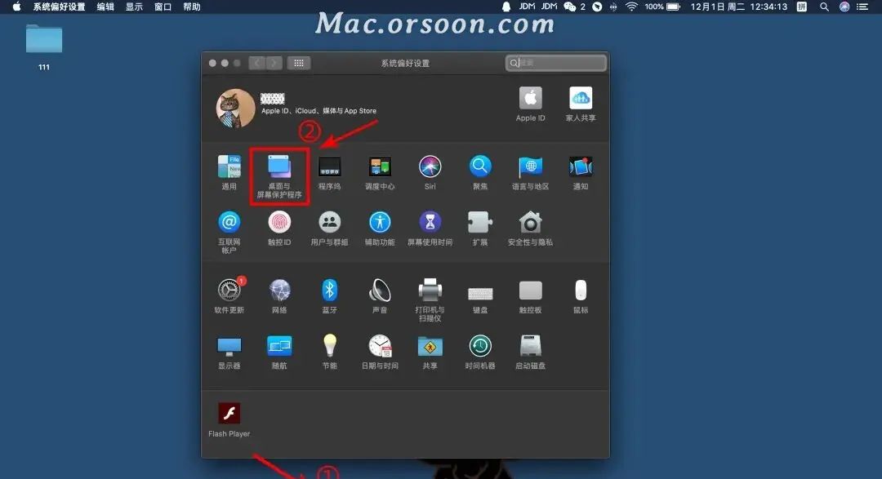
Task: Open Keyboard (键盘) preferences
Action: click(480, 292)
